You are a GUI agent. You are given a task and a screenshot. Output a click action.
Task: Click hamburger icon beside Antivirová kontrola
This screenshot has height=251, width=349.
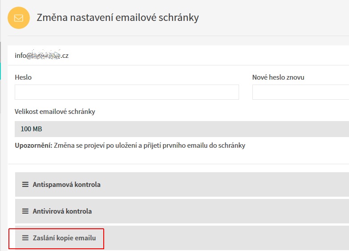click(x=25, y=211)
